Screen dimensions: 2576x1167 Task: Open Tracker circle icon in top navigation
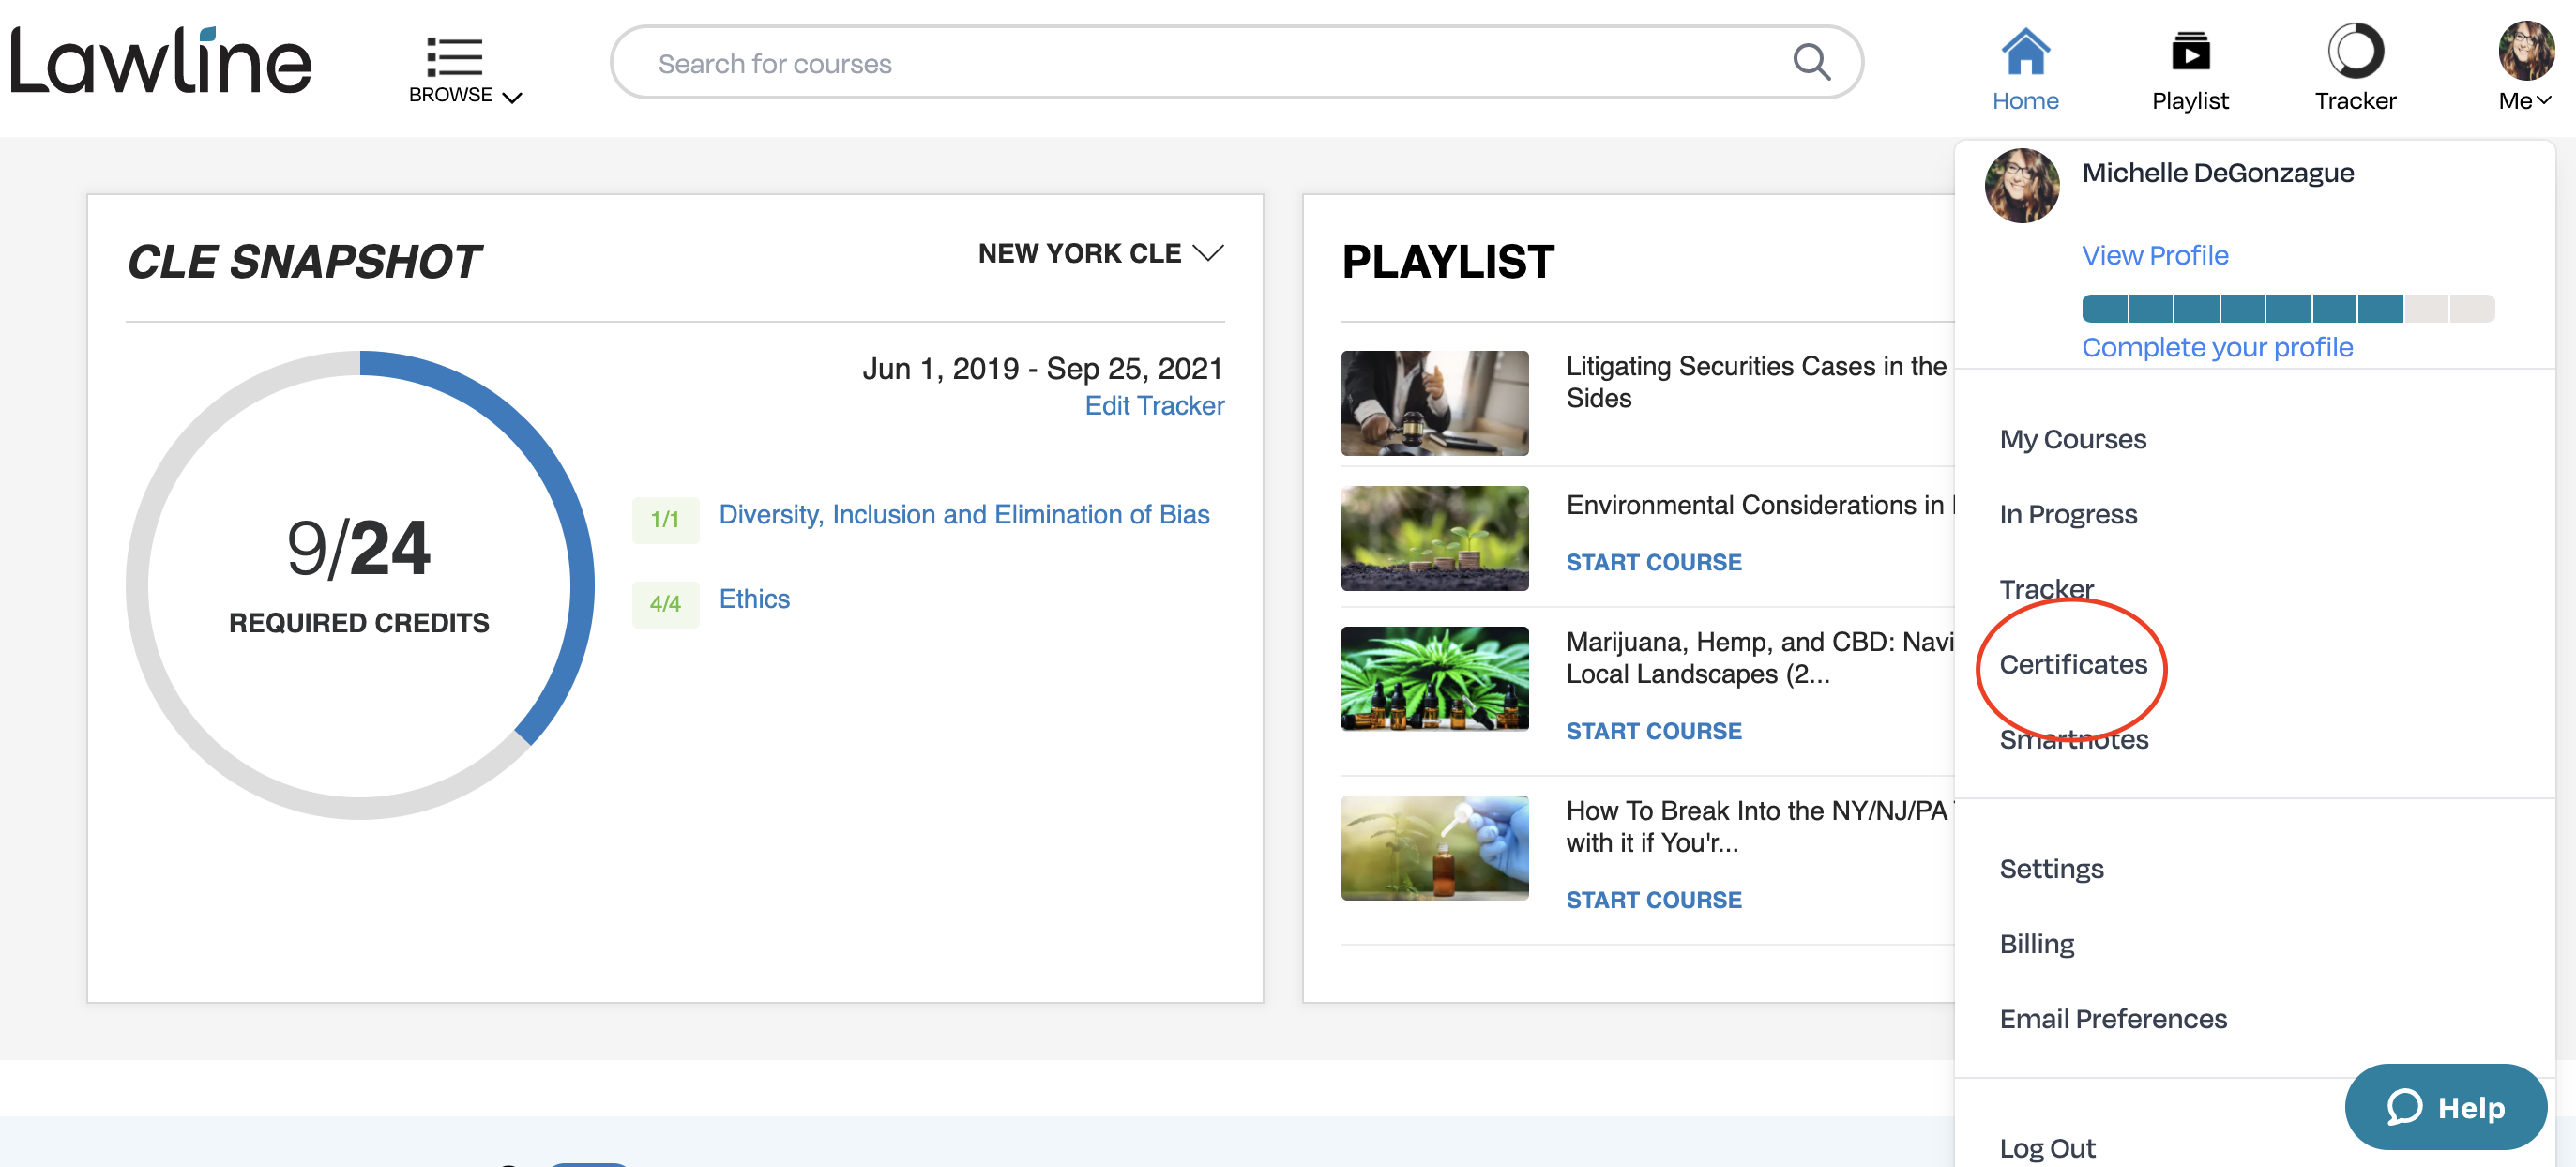pos(2355,51)
